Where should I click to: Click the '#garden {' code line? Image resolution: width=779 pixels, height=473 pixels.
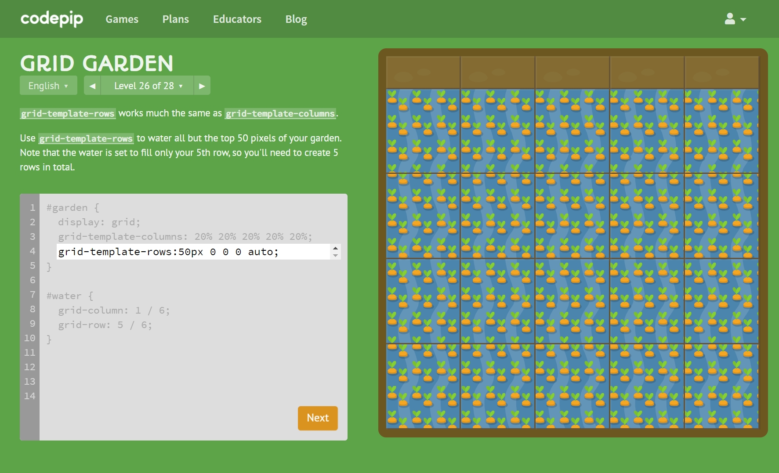click(73, 208)
